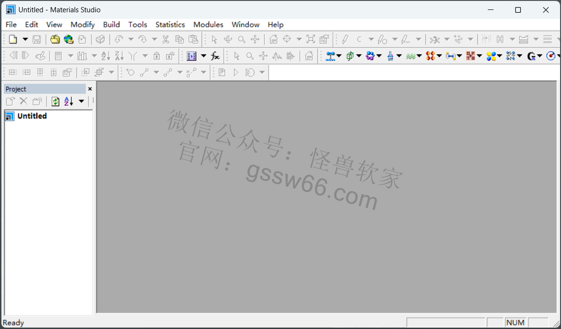Open the blue flask module icon
Viewport: 561px width, 329px height.
pos(391,56)
